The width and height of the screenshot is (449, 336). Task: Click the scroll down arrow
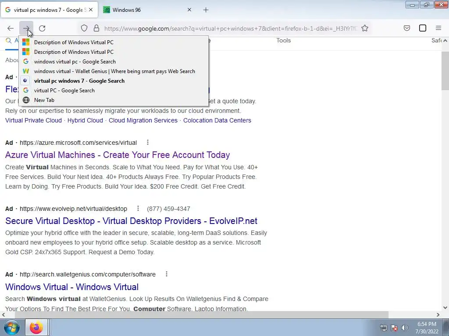click(x=445, y=308)
